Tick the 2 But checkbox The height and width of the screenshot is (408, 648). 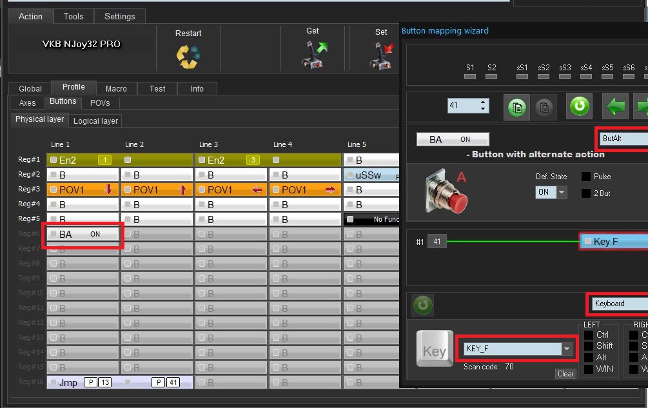[586, 193]
